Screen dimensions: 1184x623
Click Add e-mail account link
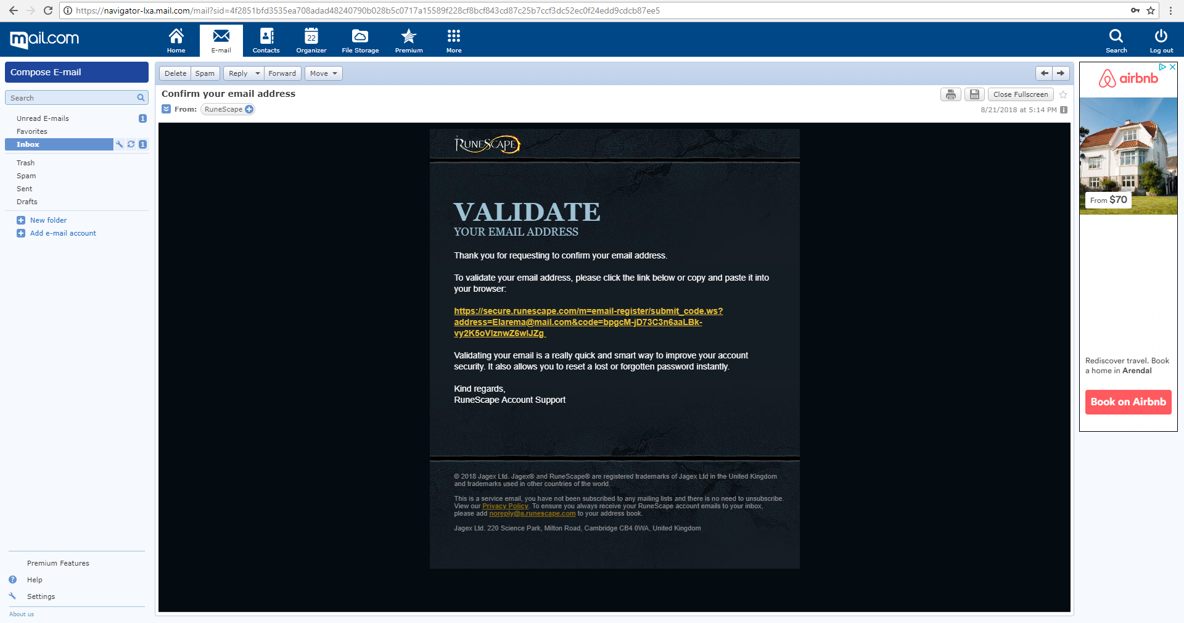63,233
